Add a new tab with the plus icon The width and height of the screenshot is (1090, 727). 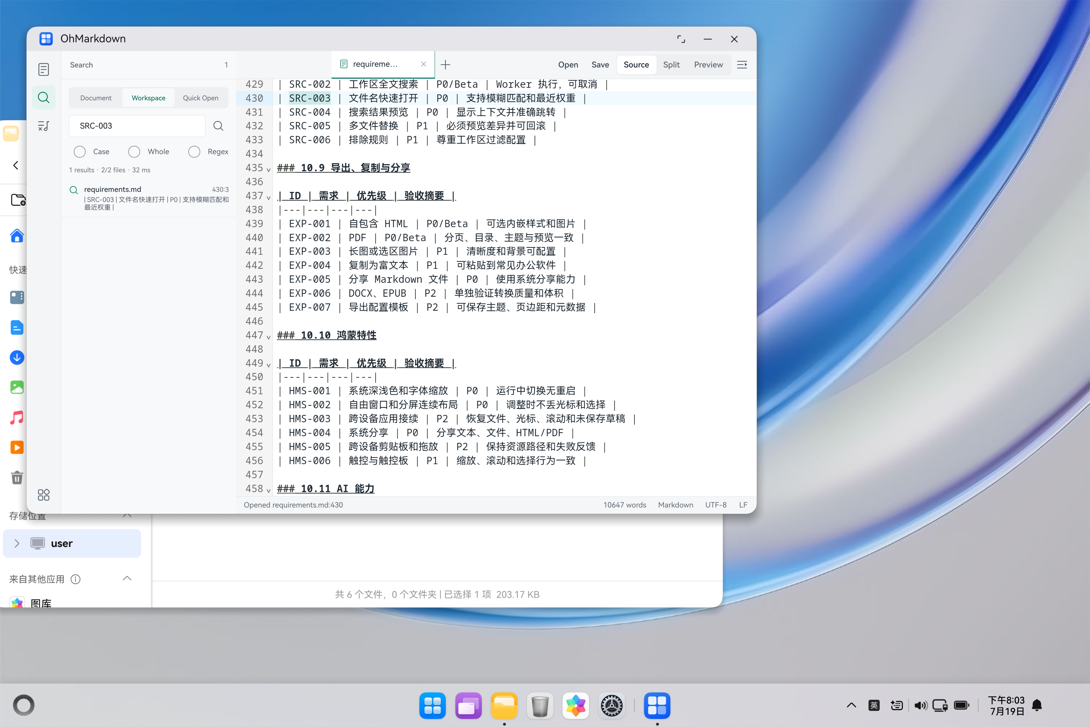pos(445,64)
